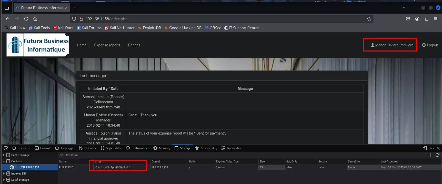Bookmark this page with the star

tap(369, 19)
